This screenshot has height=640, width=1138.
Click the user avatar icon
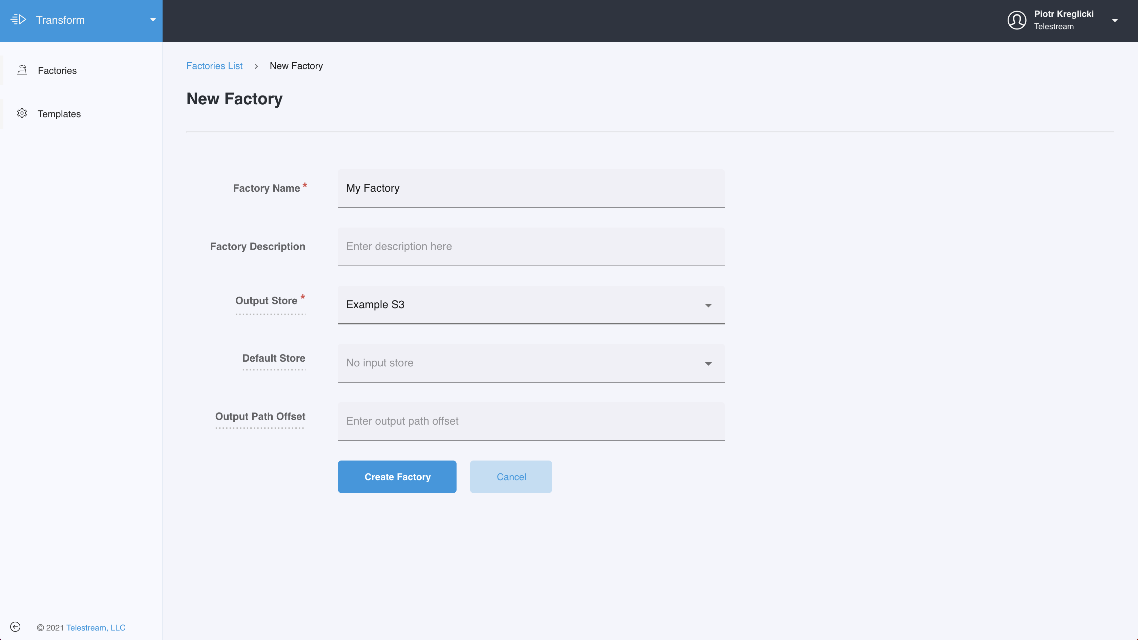click(1016, 20)
